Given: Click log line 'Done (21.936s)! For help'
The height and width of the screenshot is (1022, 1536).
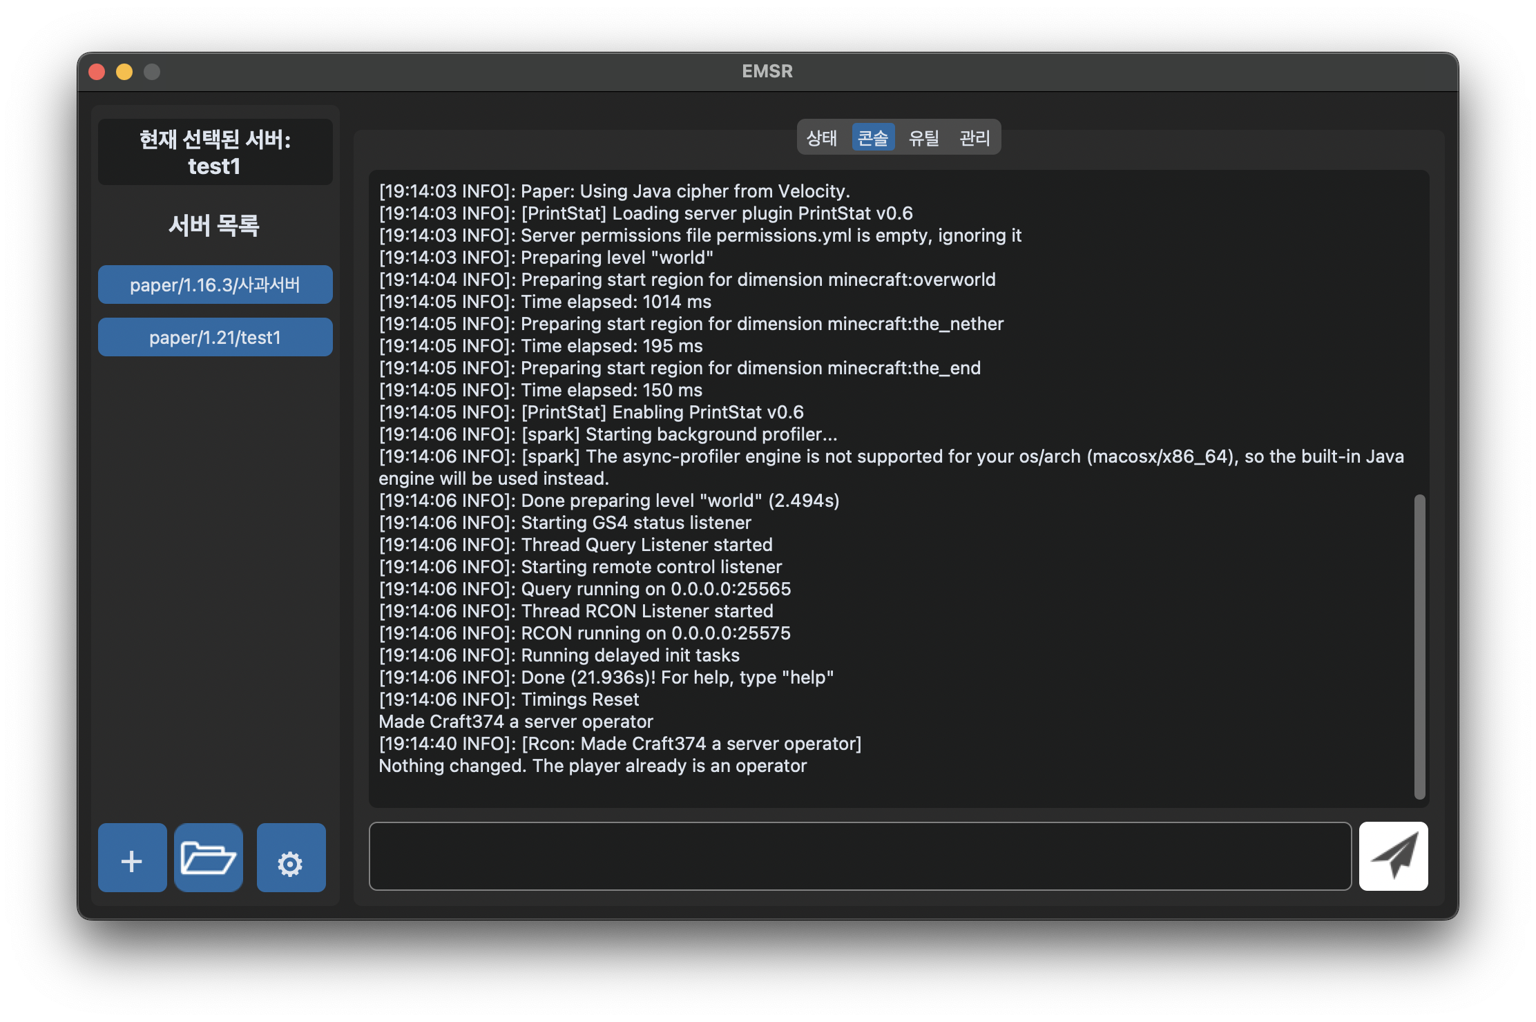Looking at the screenshot, I should [606, 677].
